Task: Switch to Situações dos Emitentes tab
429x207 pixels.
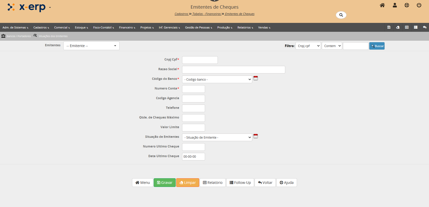Action: point(53,36)
